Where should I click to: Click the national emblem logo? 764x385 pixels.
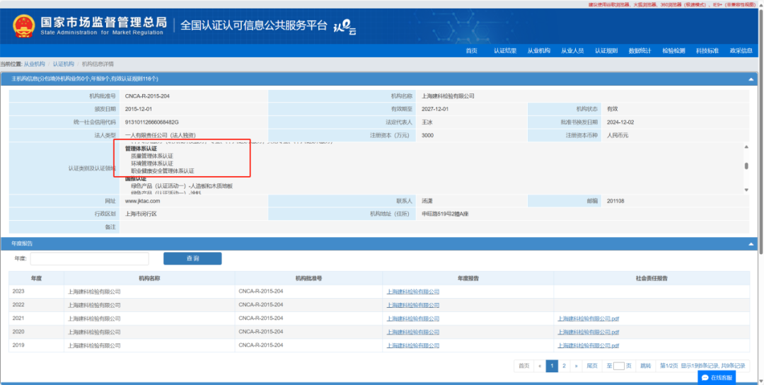(23, 25)
